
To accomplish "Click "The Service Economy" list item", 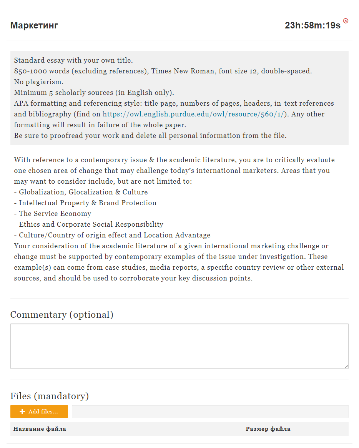I will click(55, 214).
